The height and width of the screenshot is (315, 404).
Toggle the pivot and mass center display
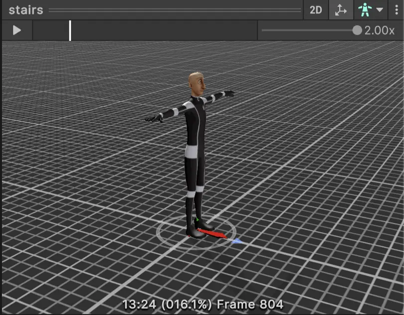(x=341, y=10)
